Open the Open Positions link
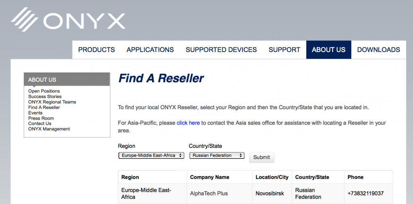The height and width of the screenshot is (204, 413). click(x=44, y=91)
